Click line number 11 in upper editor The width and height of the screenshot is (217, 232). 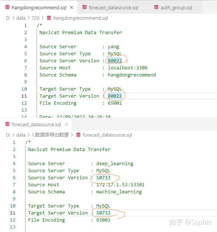pos(24,96)
